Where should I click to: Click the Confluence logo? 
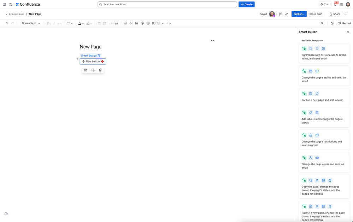coord(28,4)
